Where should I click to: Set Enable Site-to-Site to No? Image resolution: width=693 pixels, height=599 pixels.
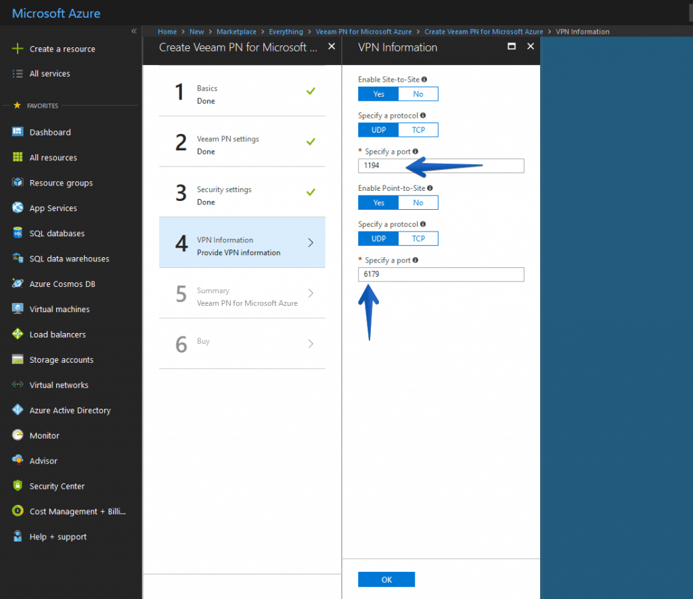(418, 94)
